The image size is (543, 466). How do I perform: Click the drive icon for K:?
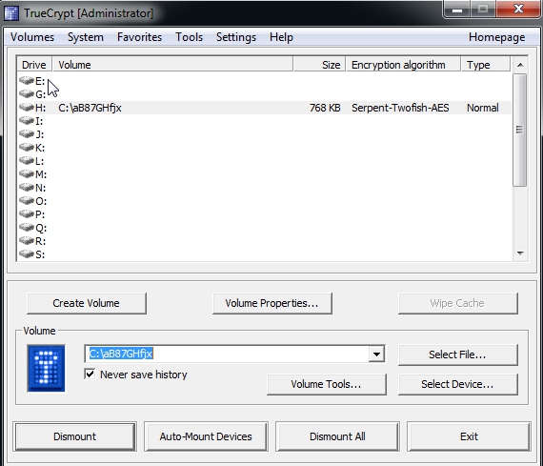(x=27, y=148)
